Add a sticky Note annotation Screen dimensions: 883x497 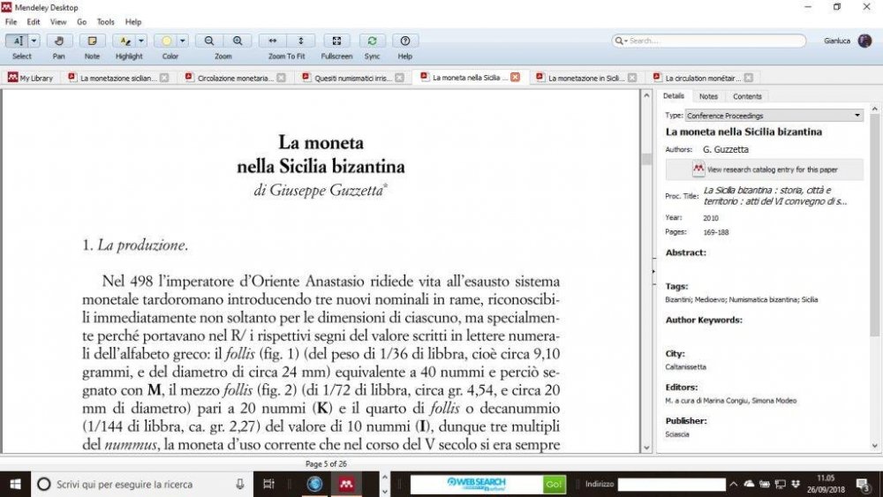point(92,41)
